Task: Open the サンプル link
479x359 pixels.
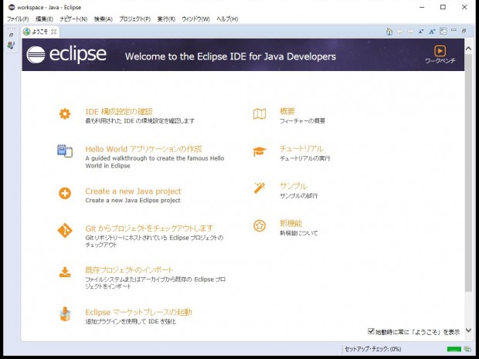Action: click(x=294, y=186)
